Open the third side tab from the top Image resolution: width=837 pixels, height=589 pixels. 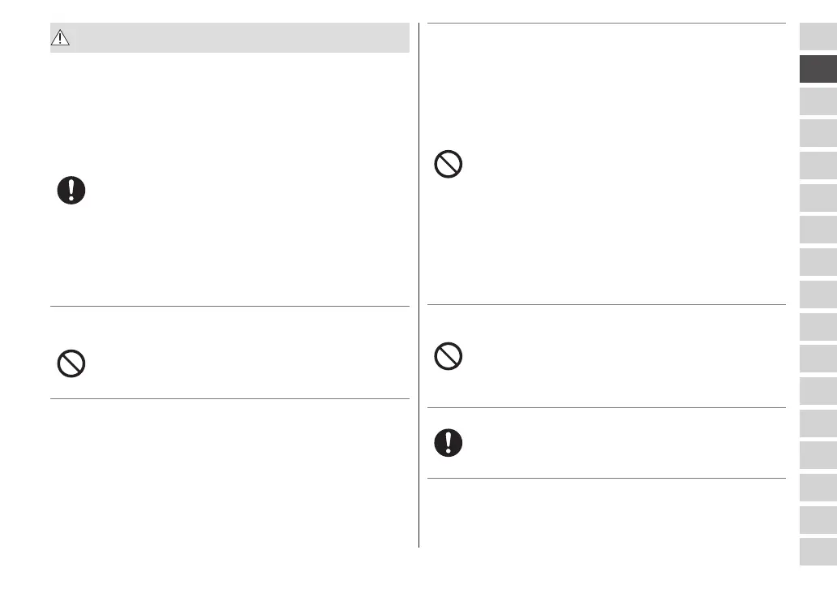[x=818, y=101]
